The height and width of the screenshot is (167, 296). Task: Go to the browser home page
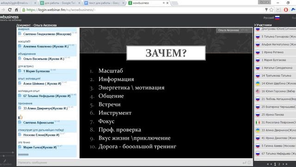point(17,10)
